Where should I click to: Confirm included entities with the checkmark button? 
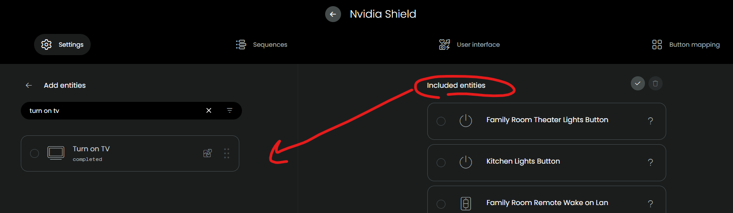pyautogui.click(x=637, y=83)
